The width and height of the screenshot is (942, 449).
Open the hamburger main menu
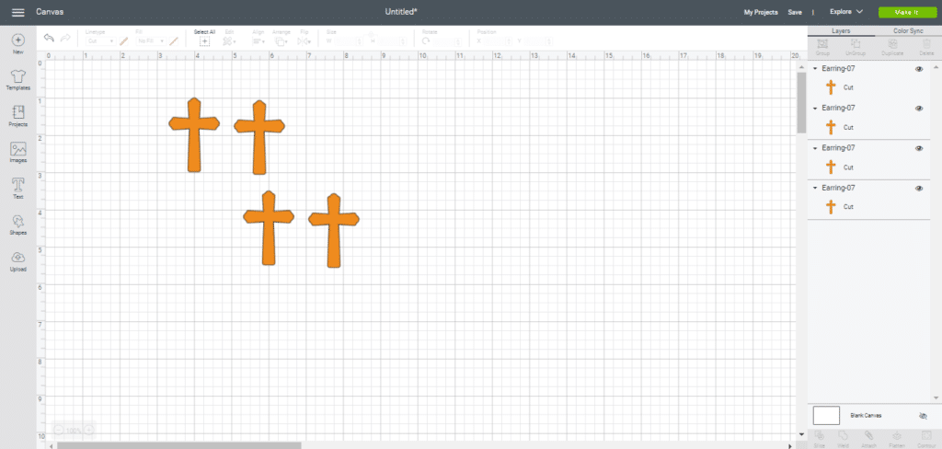(17, 12)
